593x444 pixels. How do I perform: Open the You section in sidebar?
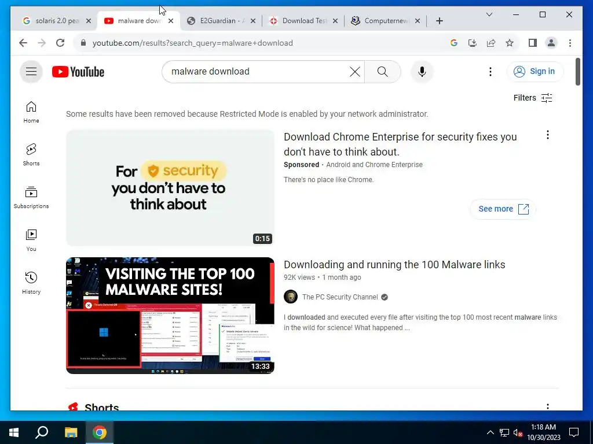coord(31,240)
